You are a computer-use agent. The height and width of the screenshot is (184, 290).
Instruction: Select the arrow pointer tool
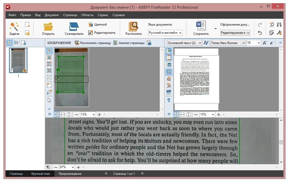[x=49, y=100]
